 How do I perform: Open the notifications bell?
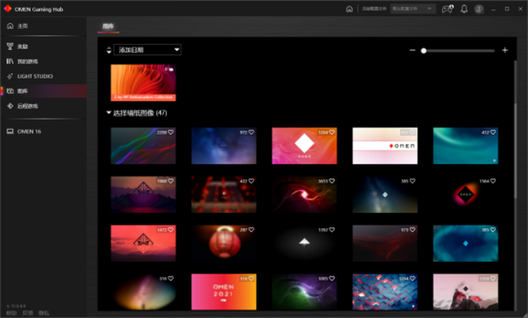pyautogui.click(x=464, y=9)
